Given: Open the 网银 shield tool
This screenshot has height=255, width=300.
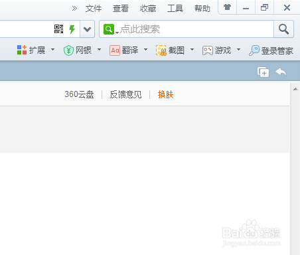Looking at the screenshot, I should tap(78, 50).
